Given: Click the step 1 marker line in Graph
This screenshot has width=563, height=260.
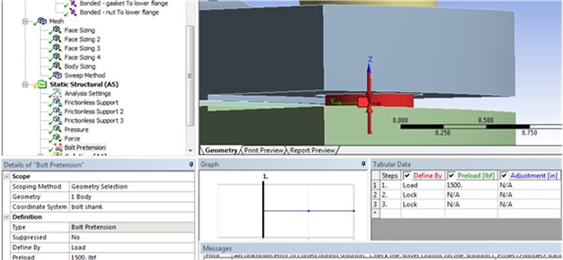Looking at the screenshot, I should click(x=263, y=209).
